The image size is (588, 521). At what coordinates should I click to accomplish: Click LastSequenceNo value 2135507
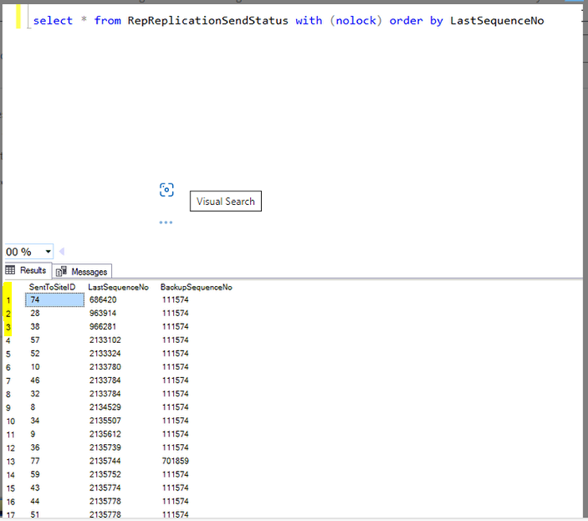(x=106, y=421)
